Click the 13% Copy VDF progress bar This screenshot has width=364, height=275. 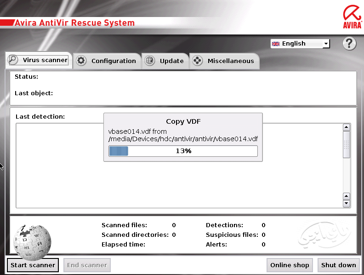pyautogui.click(x=183, y=151)
